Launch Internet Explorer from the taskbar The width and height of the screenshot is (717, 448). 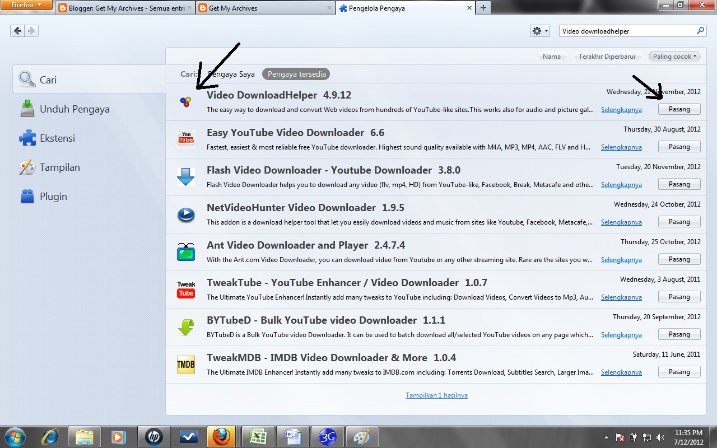coord(51,436)
